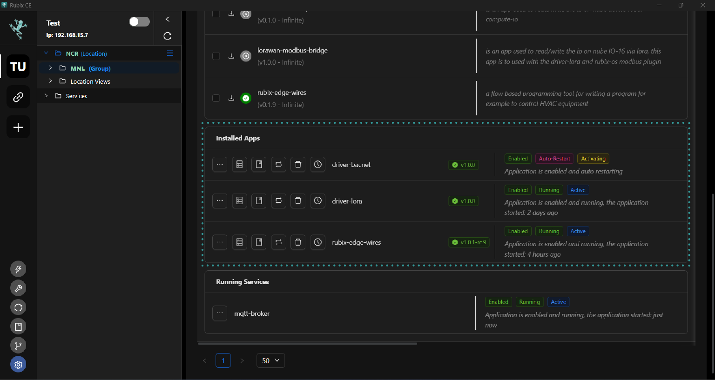Click the driver-bacnet v1.0.0 version badge
Image resolution: width=715 pixels, height=380 pixels.
tap(463, 165)
